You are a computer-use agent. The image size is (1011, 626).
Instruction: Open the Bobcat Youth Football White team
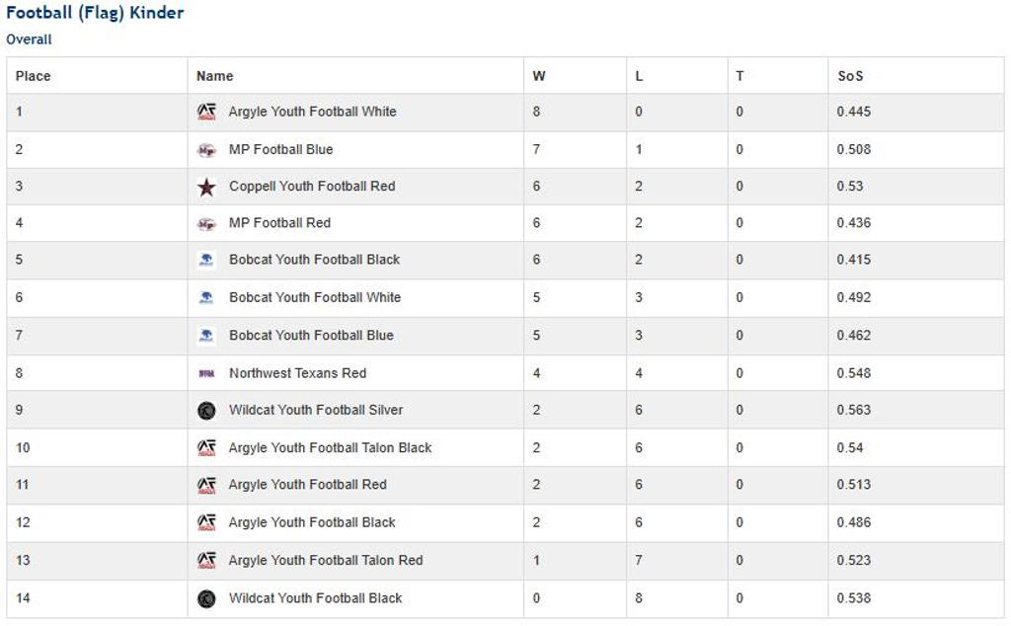coord(315,297)
